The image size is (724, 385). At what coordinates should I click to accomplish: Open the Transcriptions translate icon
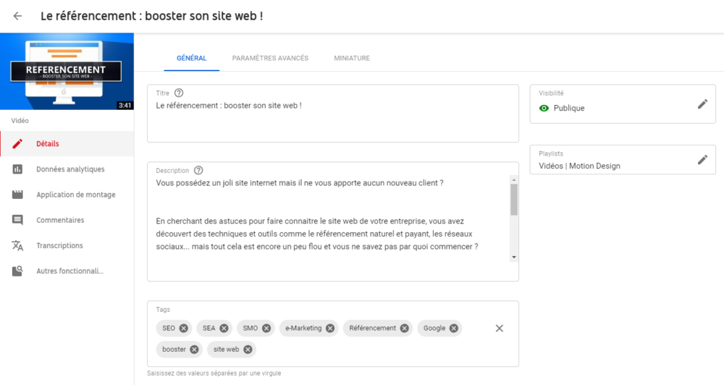click(17, 245)
